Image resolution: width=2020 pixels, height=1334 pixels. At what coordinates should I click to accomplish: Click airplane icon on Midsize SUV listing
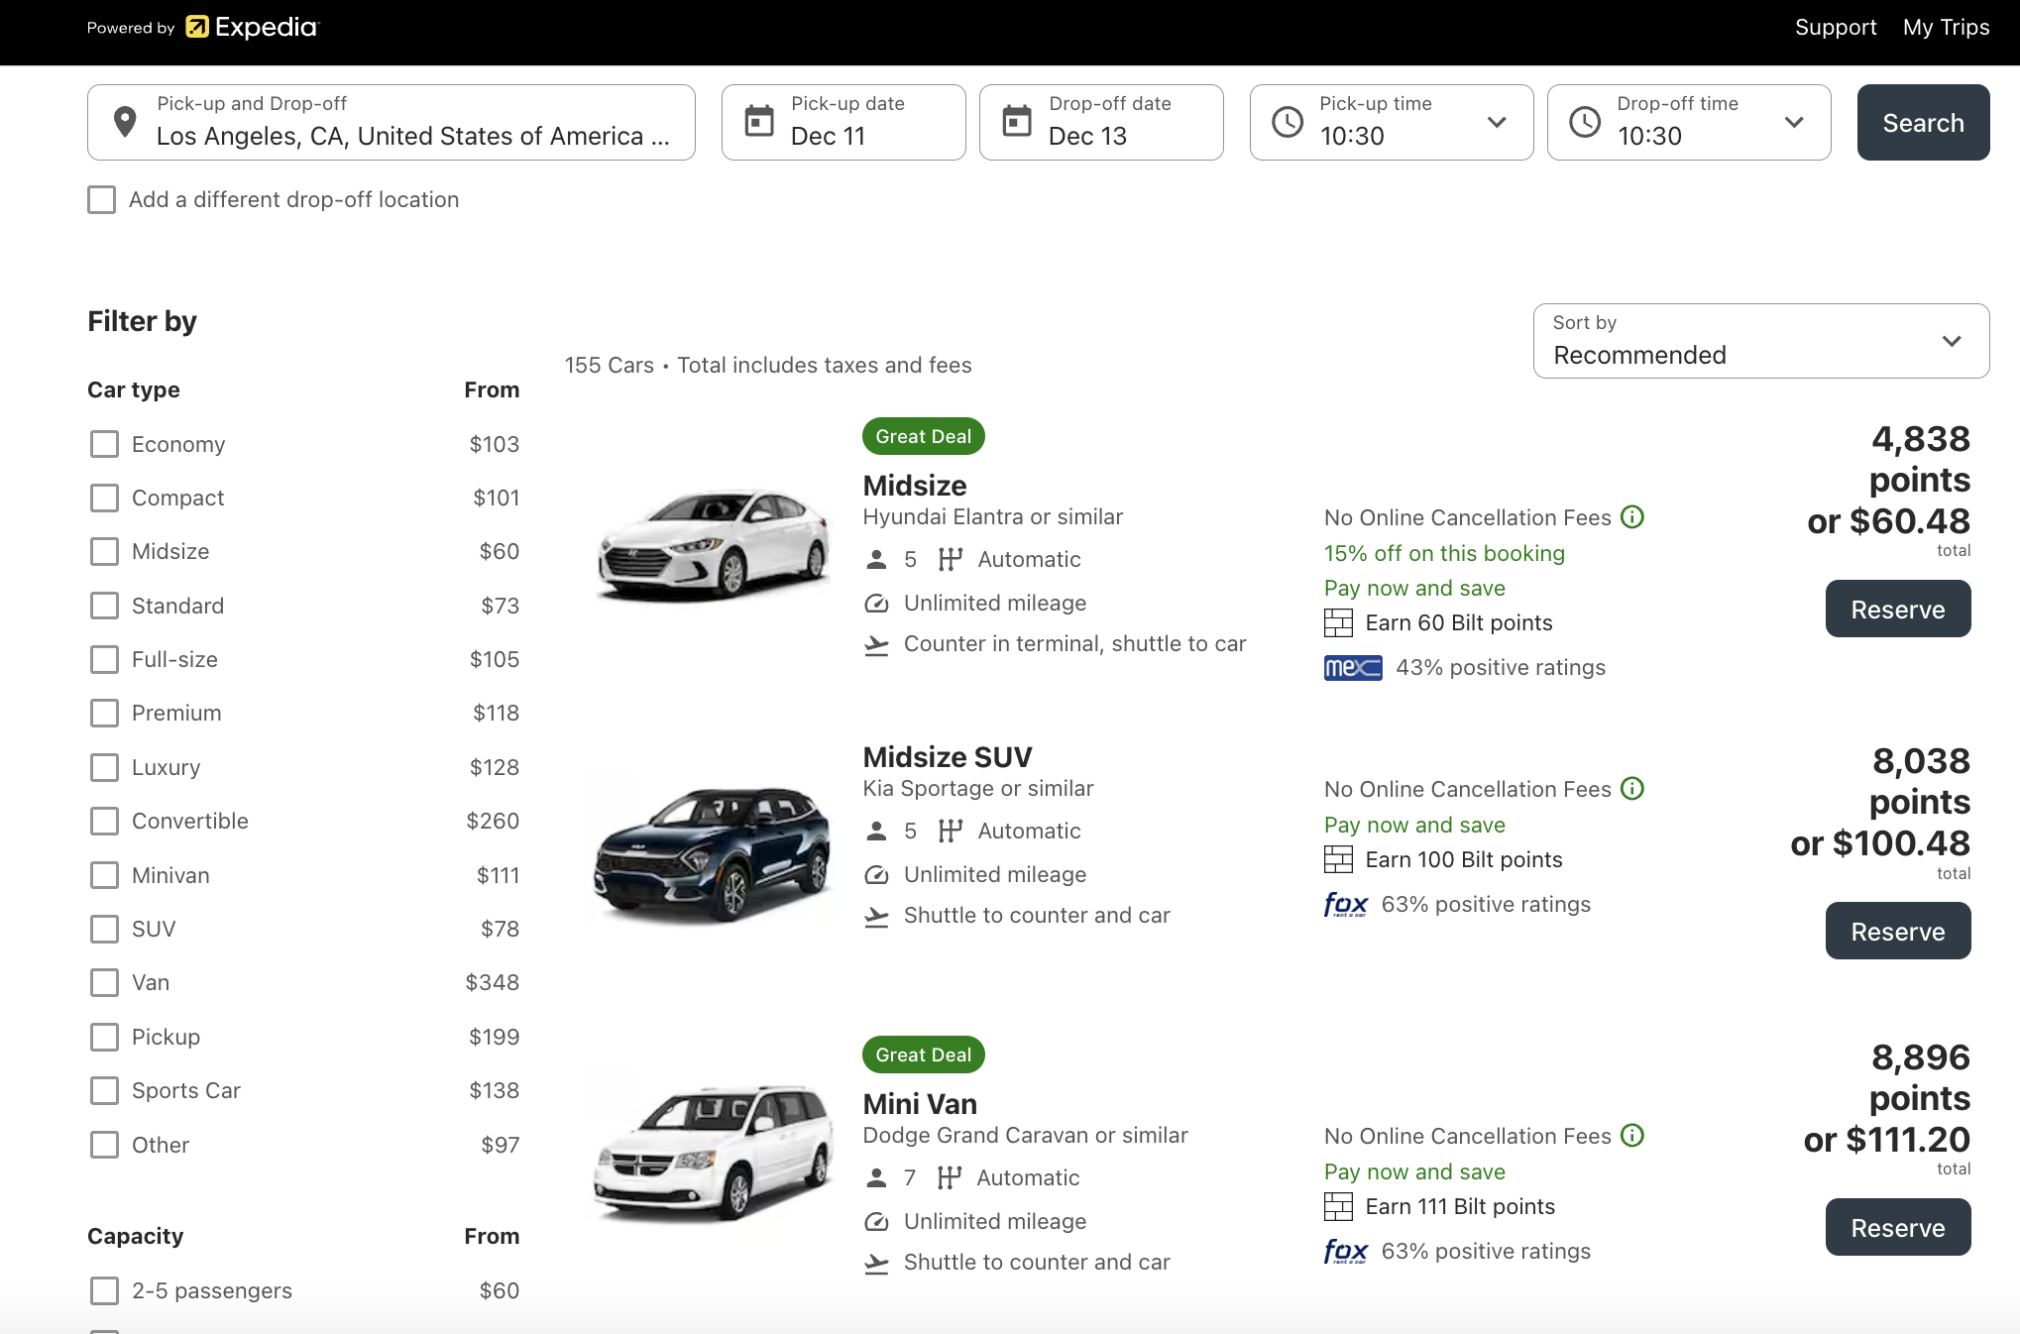876,917
